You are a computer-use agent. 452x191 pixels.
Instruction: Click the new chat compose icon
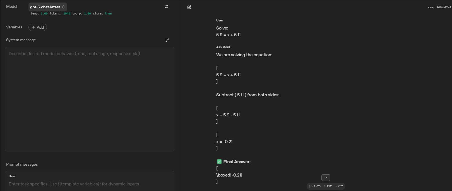pyautogui.click(x=189, y=7)
